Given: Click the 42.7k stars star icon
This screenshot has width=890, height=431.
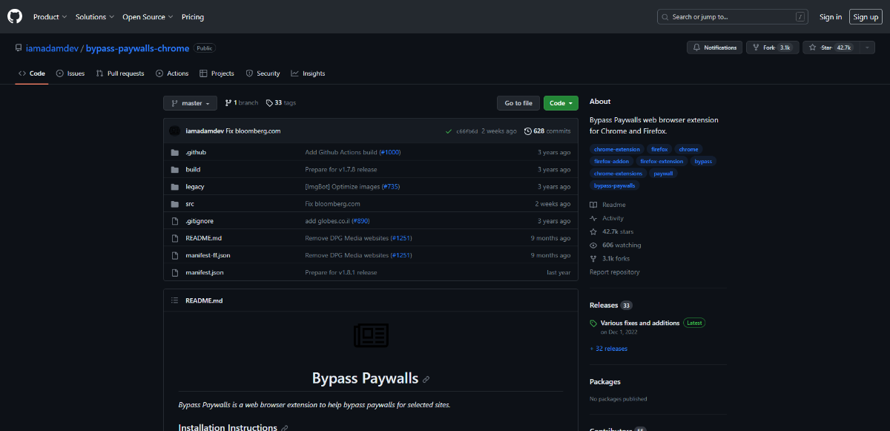Looking at the screenshot, I should coord(593,231).
